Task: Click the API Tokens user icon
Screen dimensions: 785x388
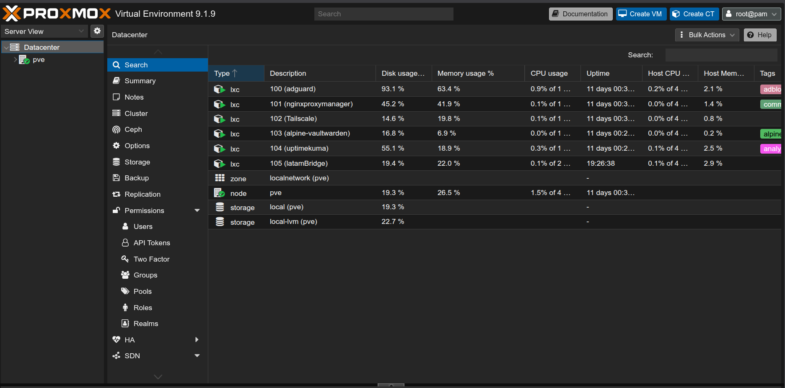Action: [x=125, y=242]
